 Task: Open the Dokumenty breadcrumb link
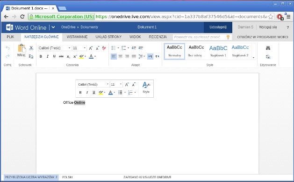click(89, 27)
